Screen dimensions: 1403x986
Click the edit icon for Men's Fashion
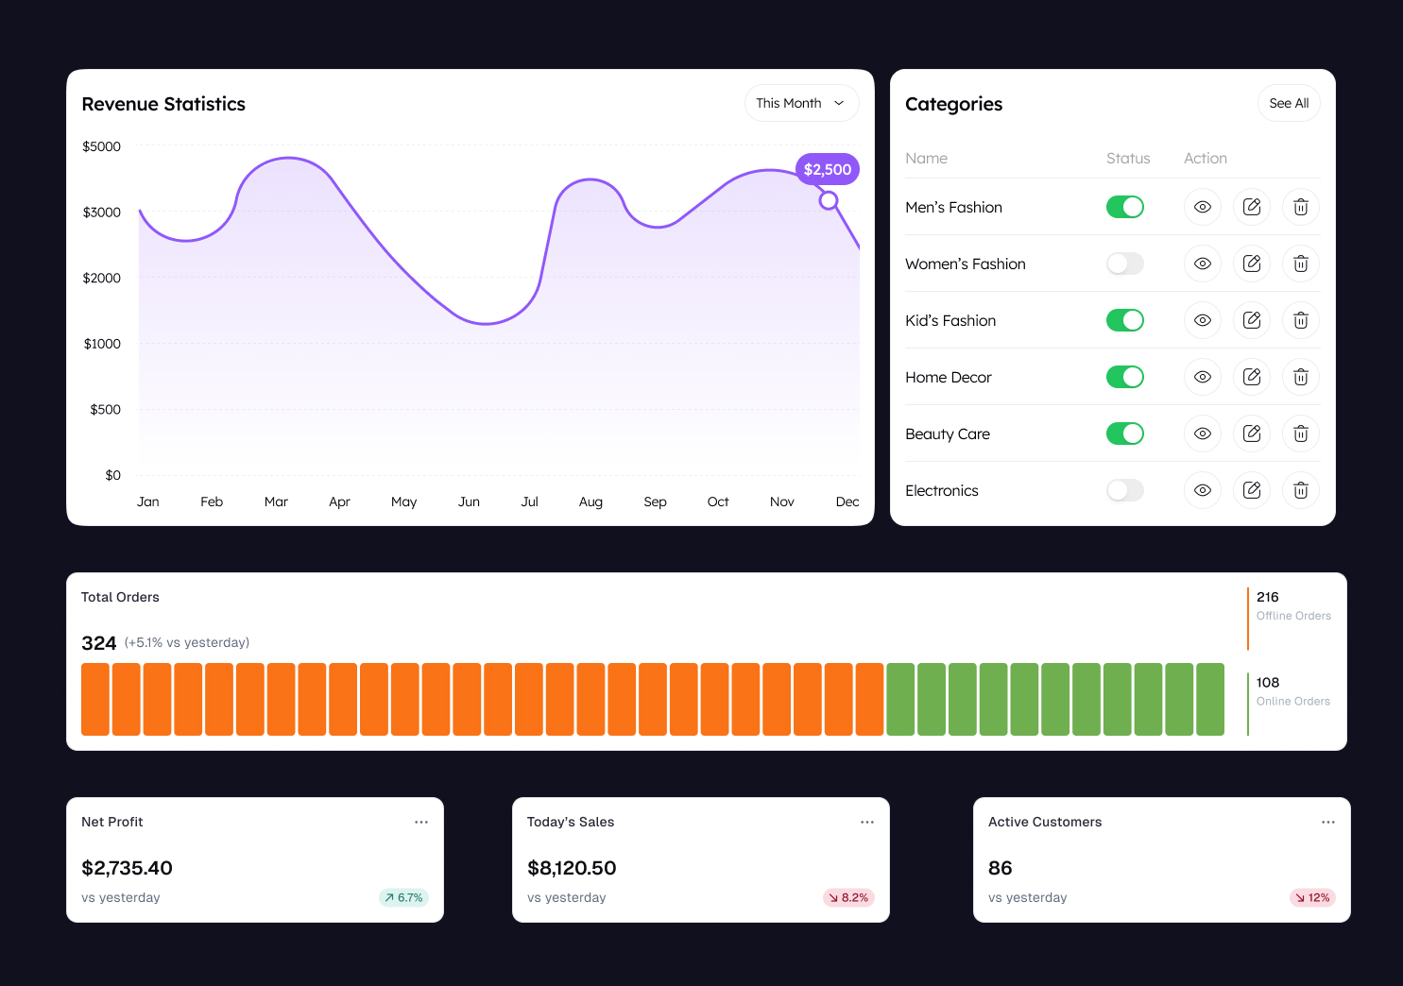[1251, 207]
